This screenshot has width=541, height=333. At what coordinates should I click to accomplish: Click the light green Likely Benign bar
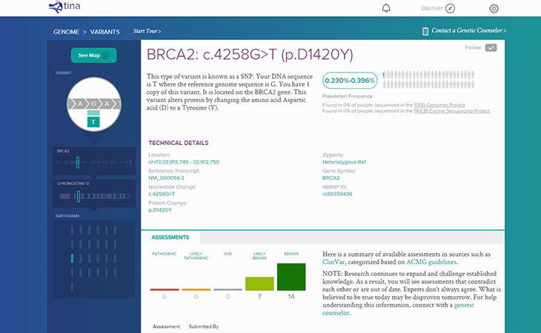tap(259, 283)
